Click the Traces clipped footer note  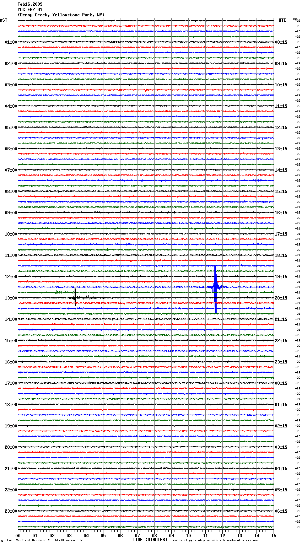(215, 540)
